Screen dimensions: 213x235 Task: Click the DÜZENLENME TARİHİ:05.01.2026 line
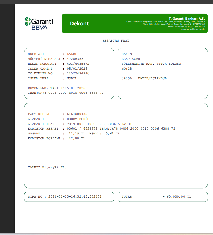point(56,88)
